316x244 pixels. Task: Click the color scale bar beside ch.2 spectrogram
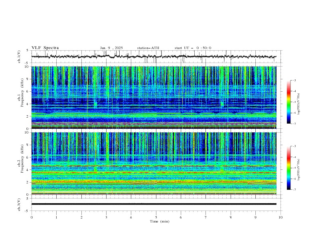(x=288, y=168)
